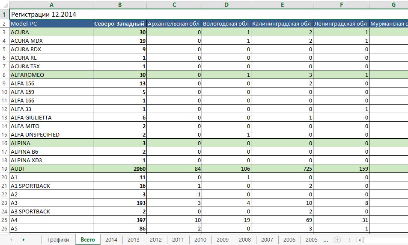Click the 'Мурманская' header cell
The image size is (408, 245).
click(x=388, y=23)
